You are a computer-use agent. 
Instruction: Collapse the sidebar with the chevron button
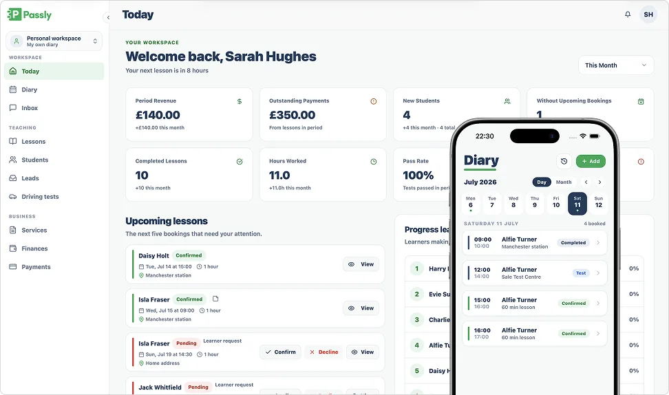(x=108, y=17)
